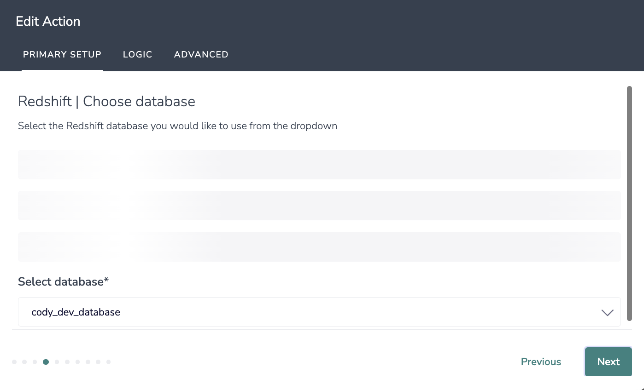Go to the Next step
The width and height of the screenshot is (644, 390).
coord(608,361)
